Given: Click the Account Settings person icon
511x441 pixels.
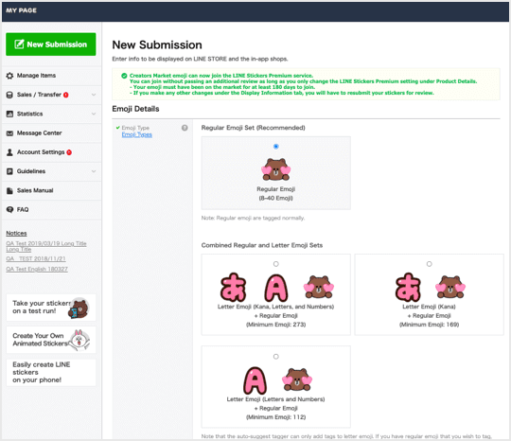Looking at the screenshot, I should point(9,152).
